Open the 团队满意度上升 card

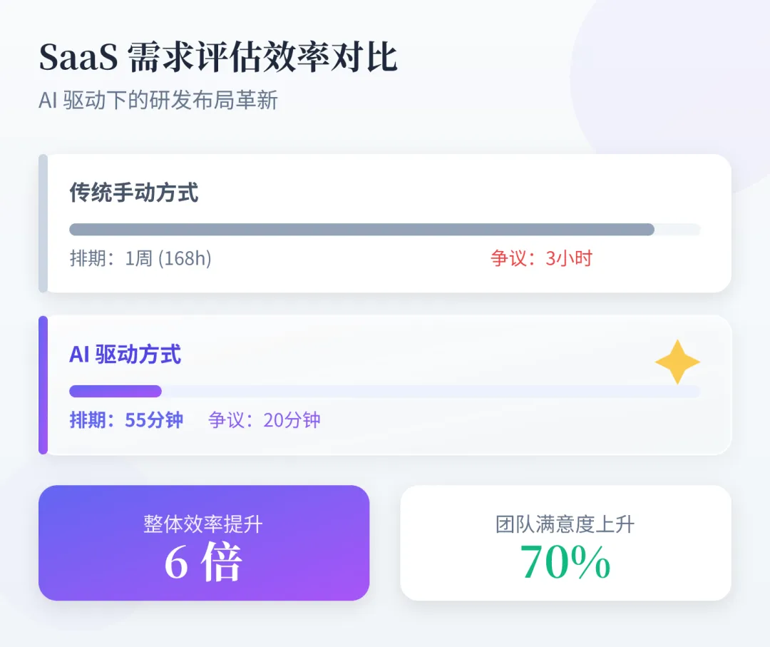point(565,543)
